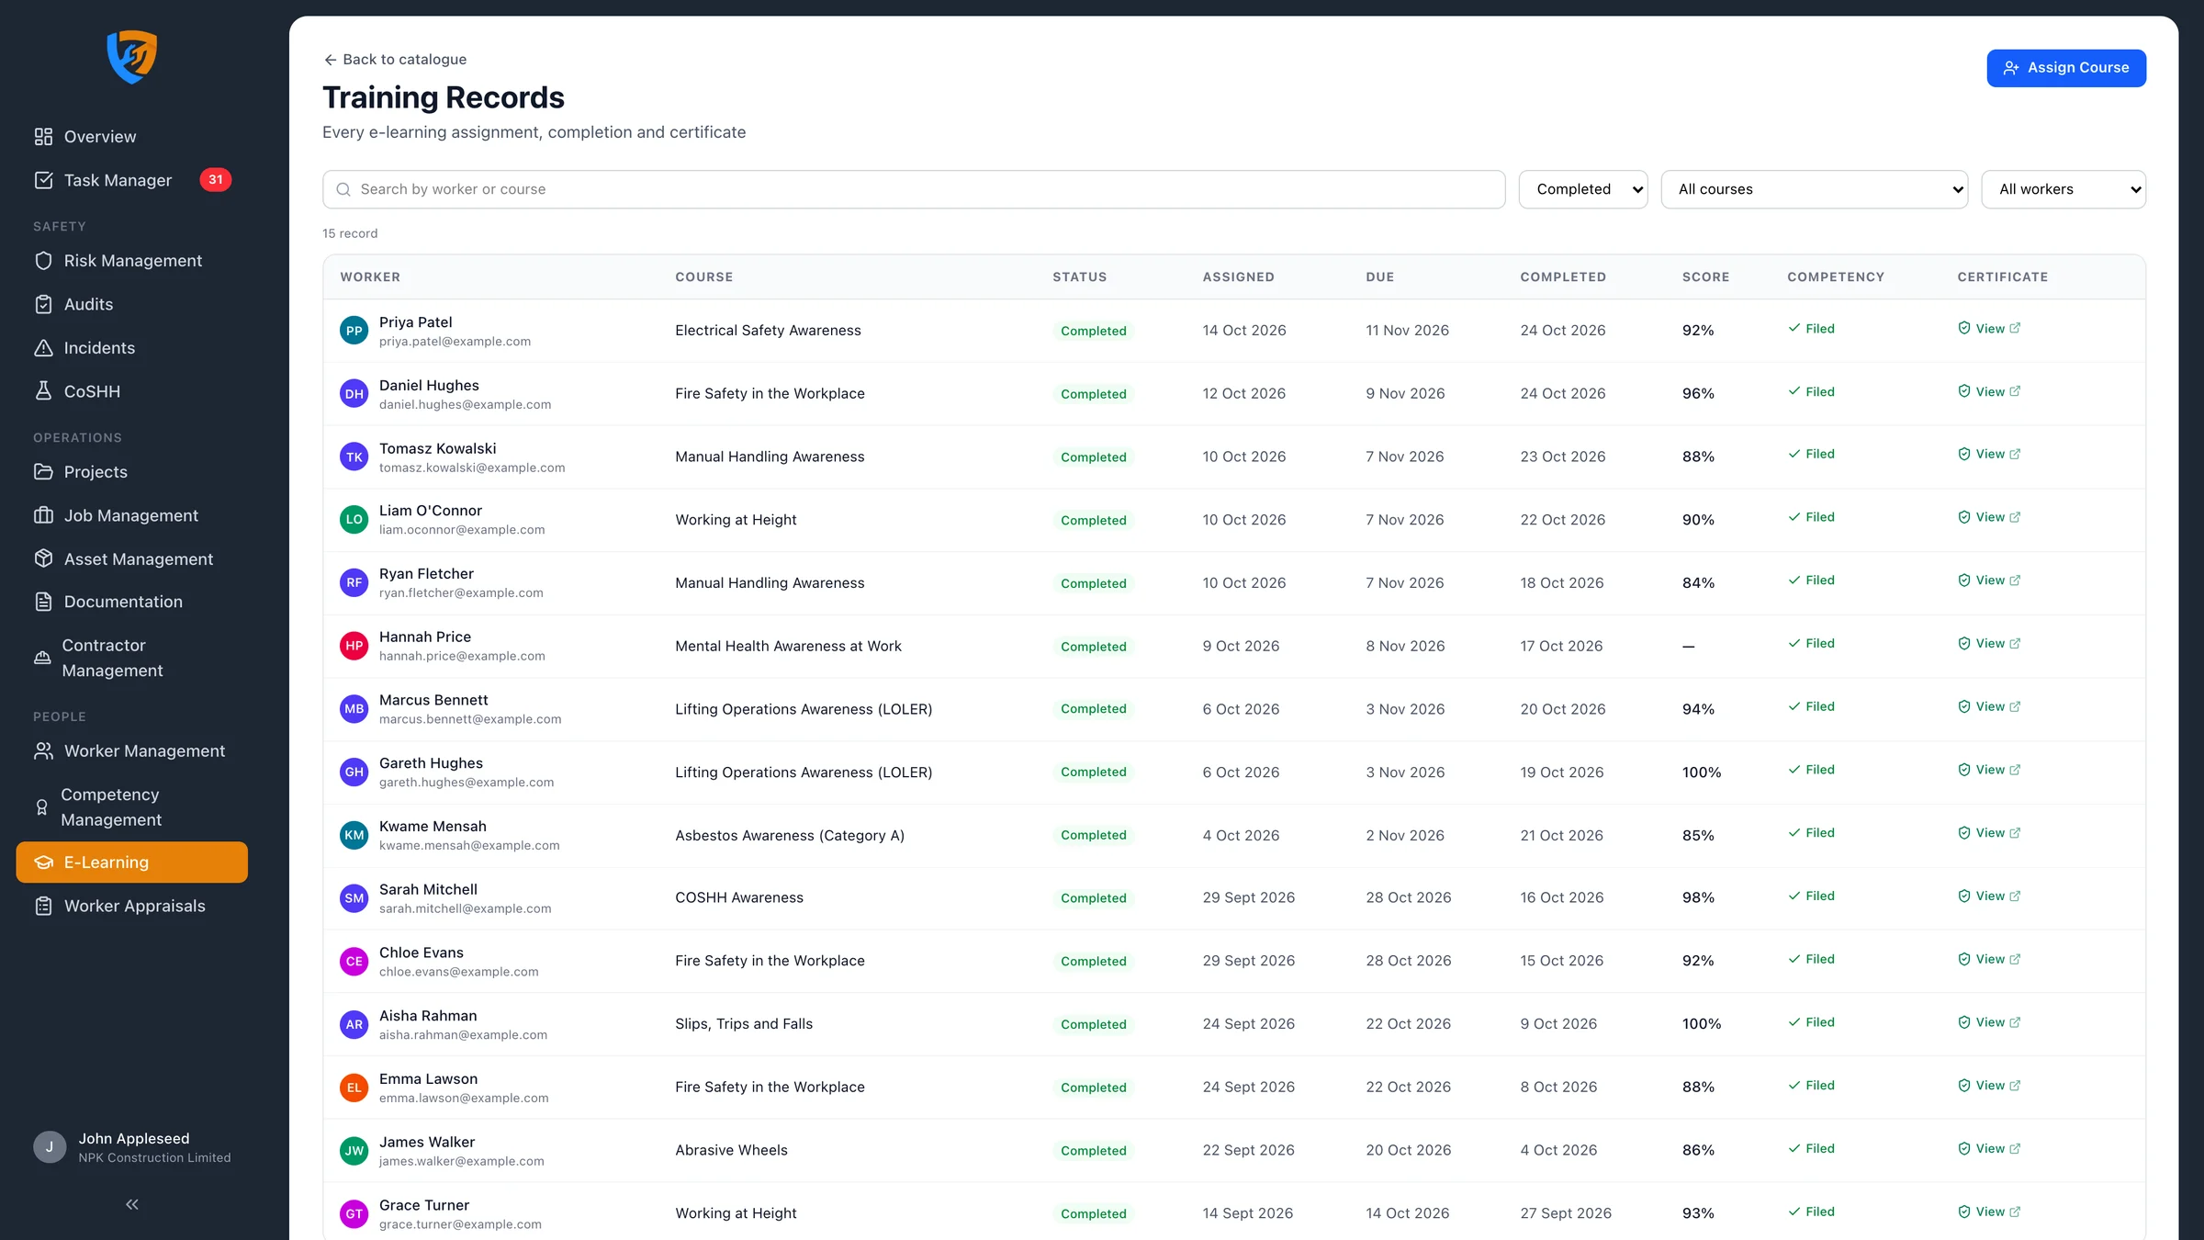2204x1240 pixels.
Task: Click the Audits clipboard icon
Action: pos(43,304)
